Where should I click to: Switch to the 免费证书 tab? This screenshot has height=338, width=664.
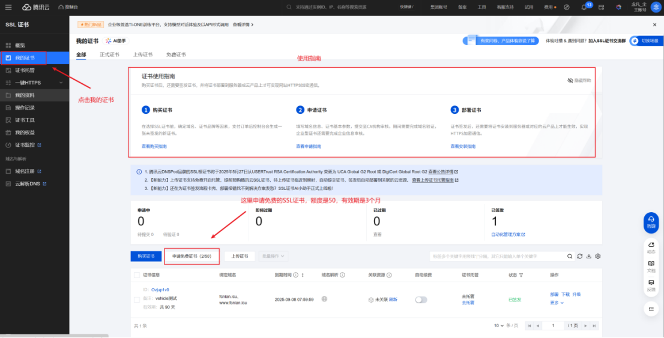(x=176, y=55)
